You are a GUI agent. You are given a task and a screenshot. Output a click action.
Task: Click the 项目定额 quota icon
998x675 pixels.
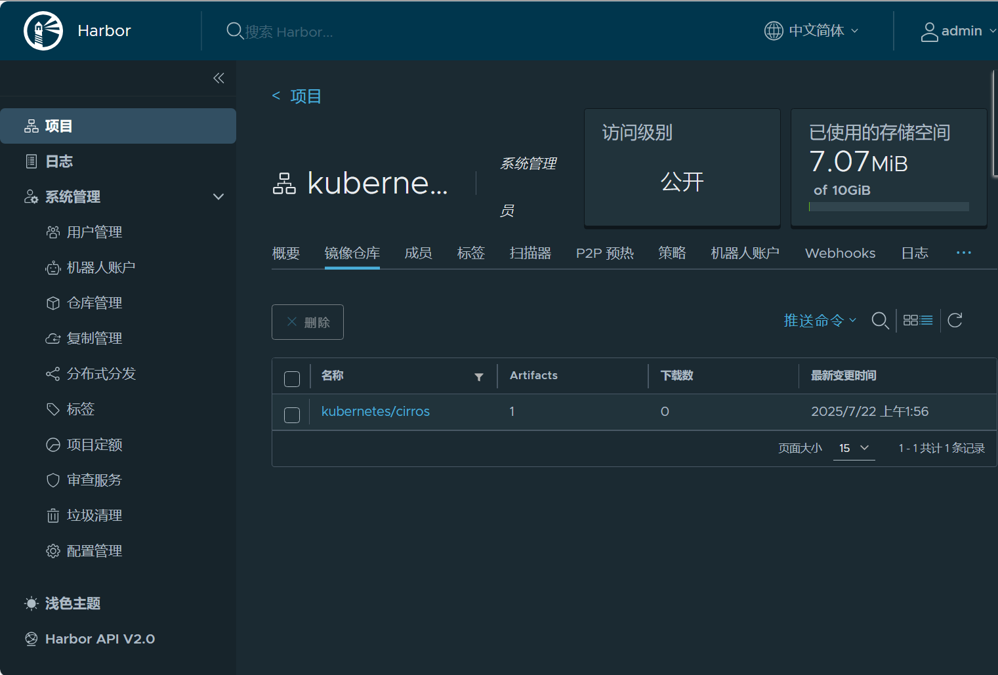coord(53,445)
